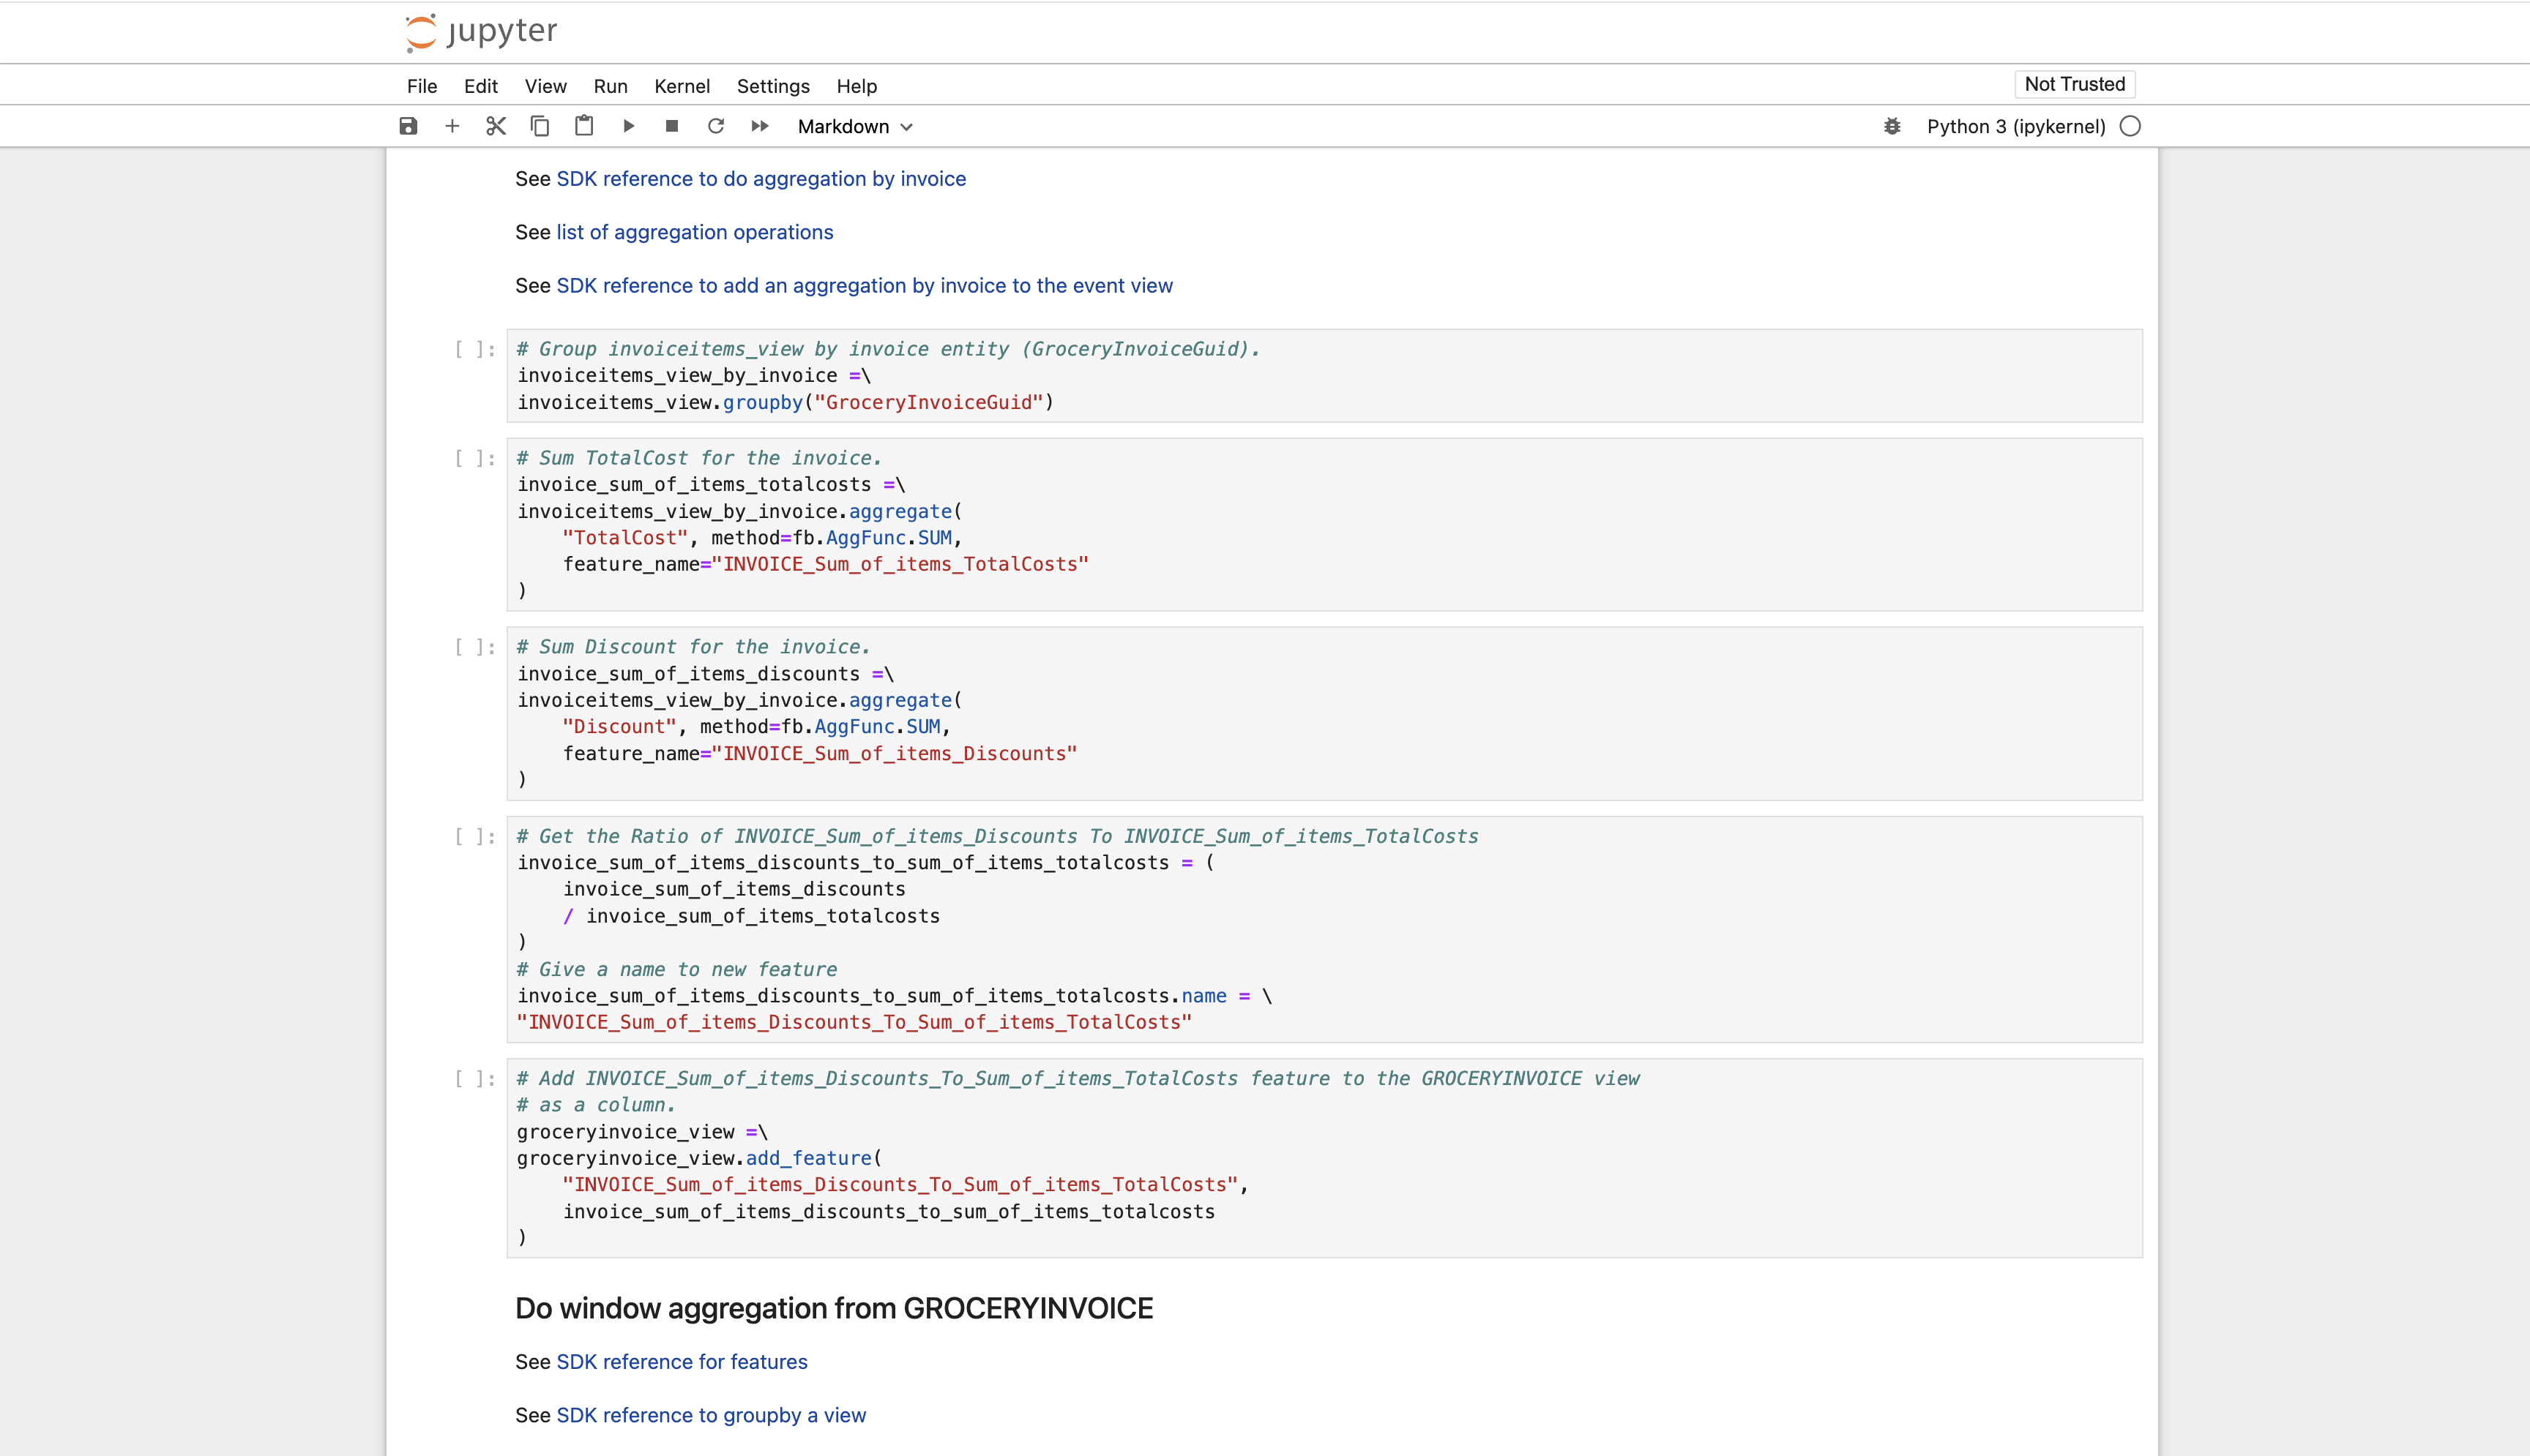
Task: Switch kernel via Python 3 (ipykernel) label
Action: click(x=2016, y=126)
